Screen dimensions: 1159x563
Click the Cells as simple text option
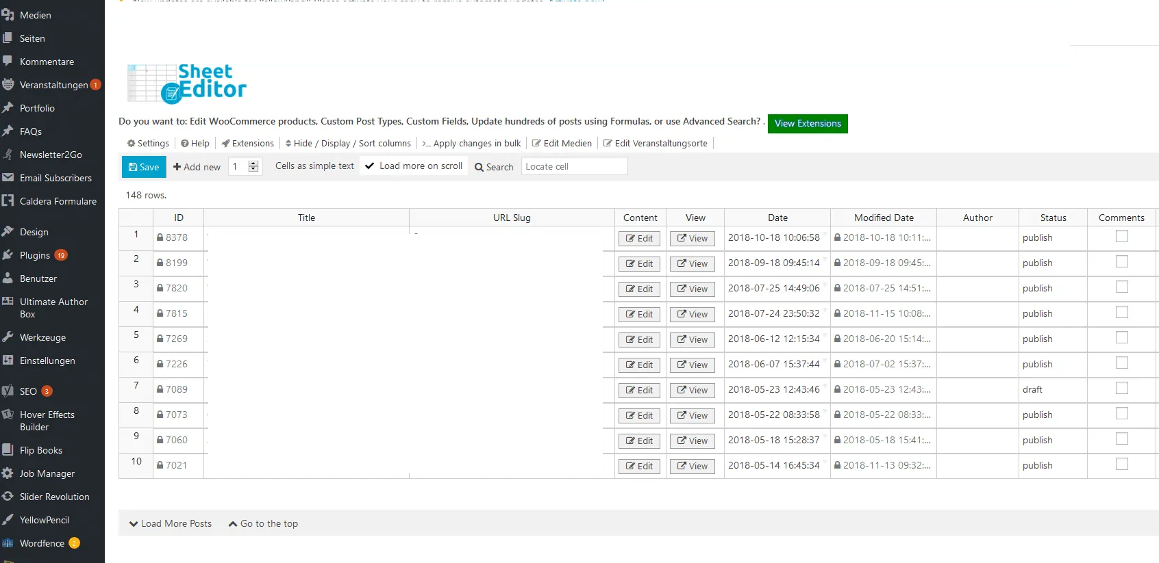coord(314,166)
